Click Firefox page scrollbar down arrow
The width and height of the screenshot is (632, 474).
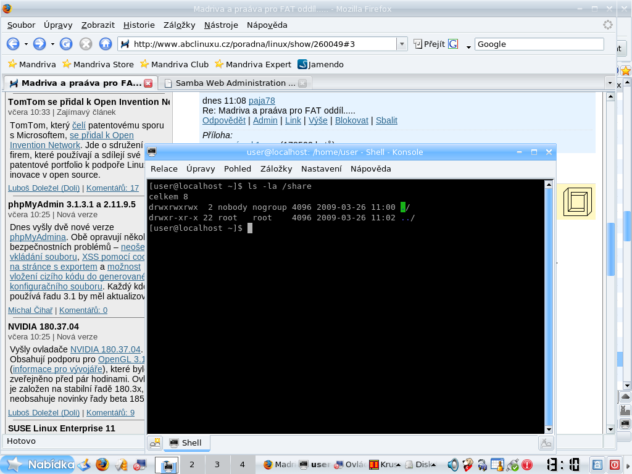(x=610, y=430)
